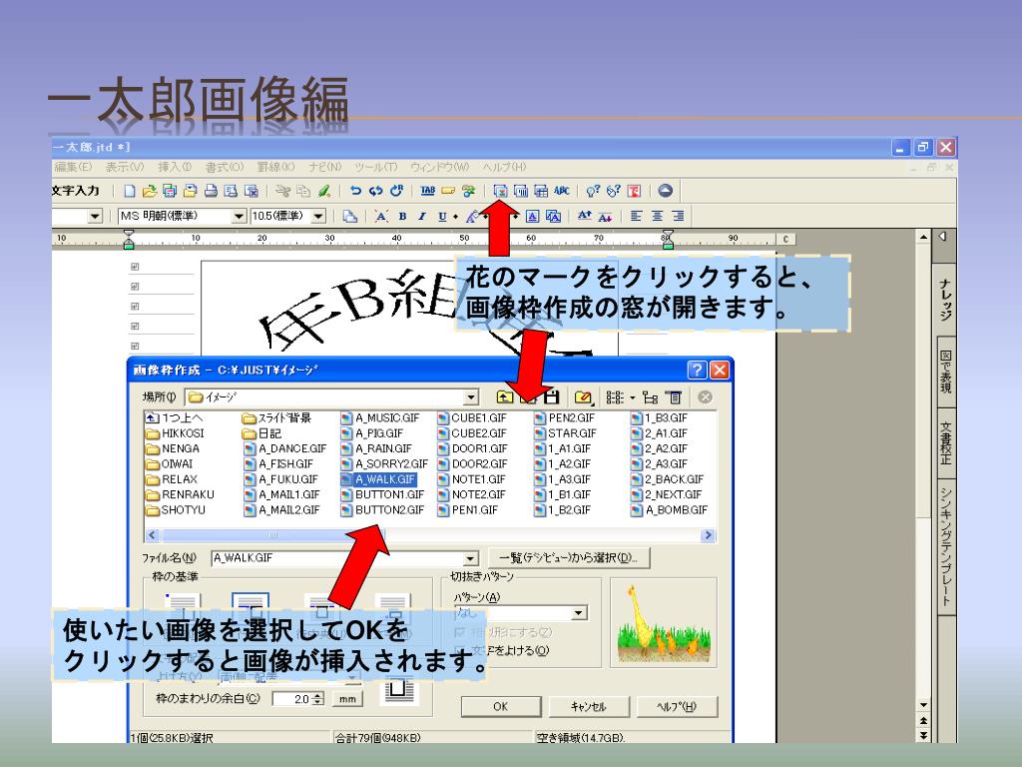The image size is (1022, 767).
Task: Open the スライド背景 folder
Action: point(277,417)
